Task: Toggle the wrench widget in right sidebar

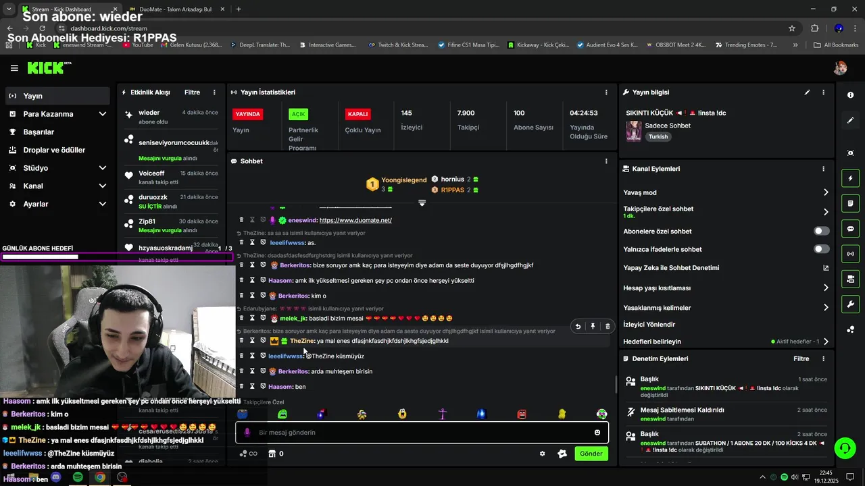Action: click(850, 304)
